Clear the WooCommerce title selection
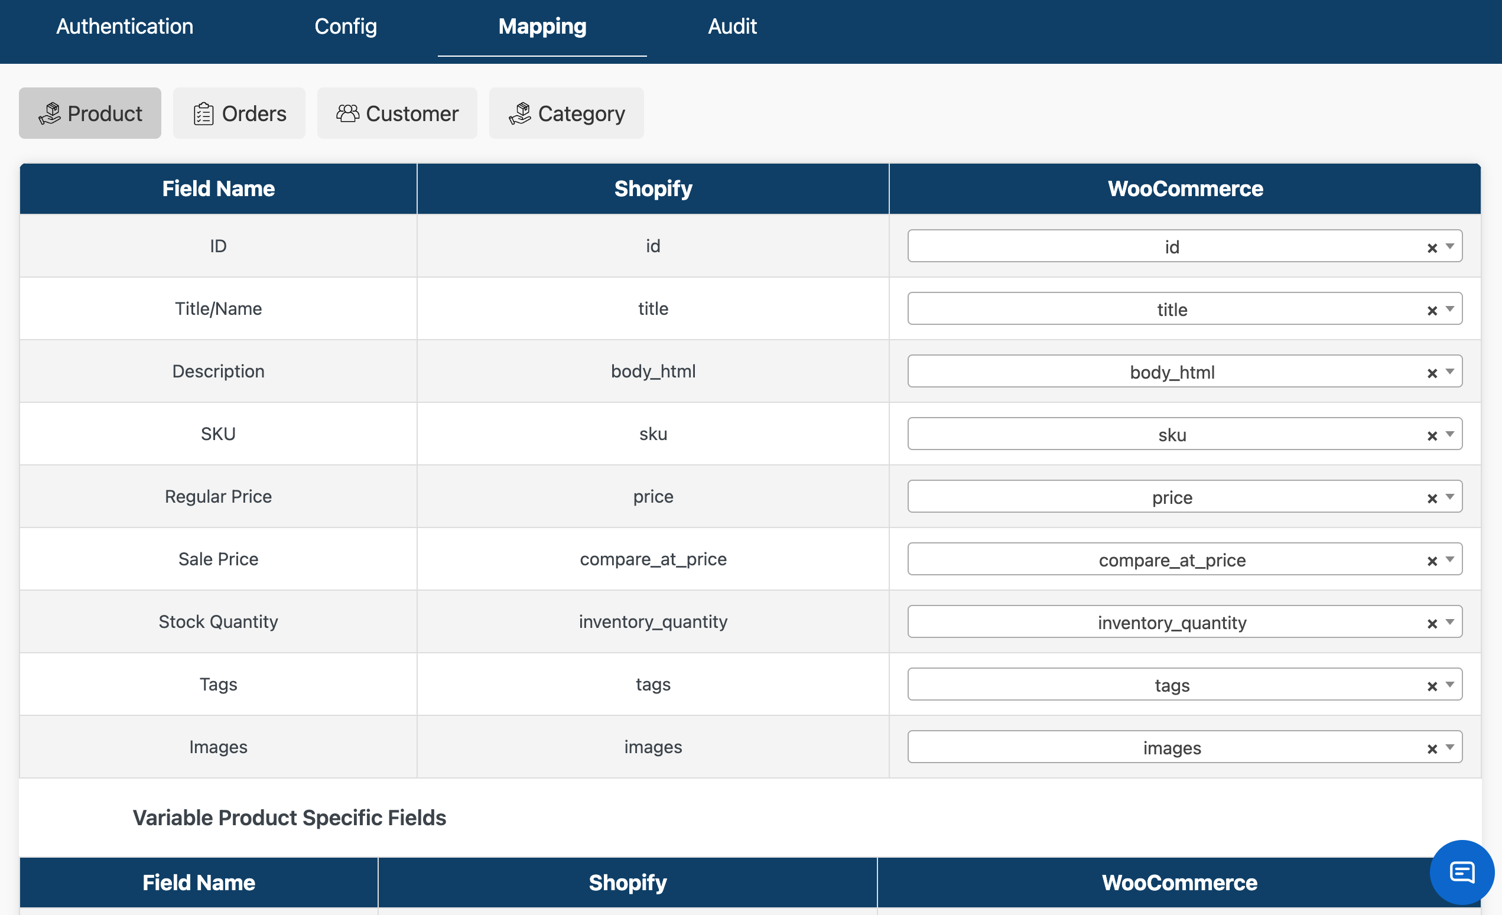 (x=1432, y=310)
